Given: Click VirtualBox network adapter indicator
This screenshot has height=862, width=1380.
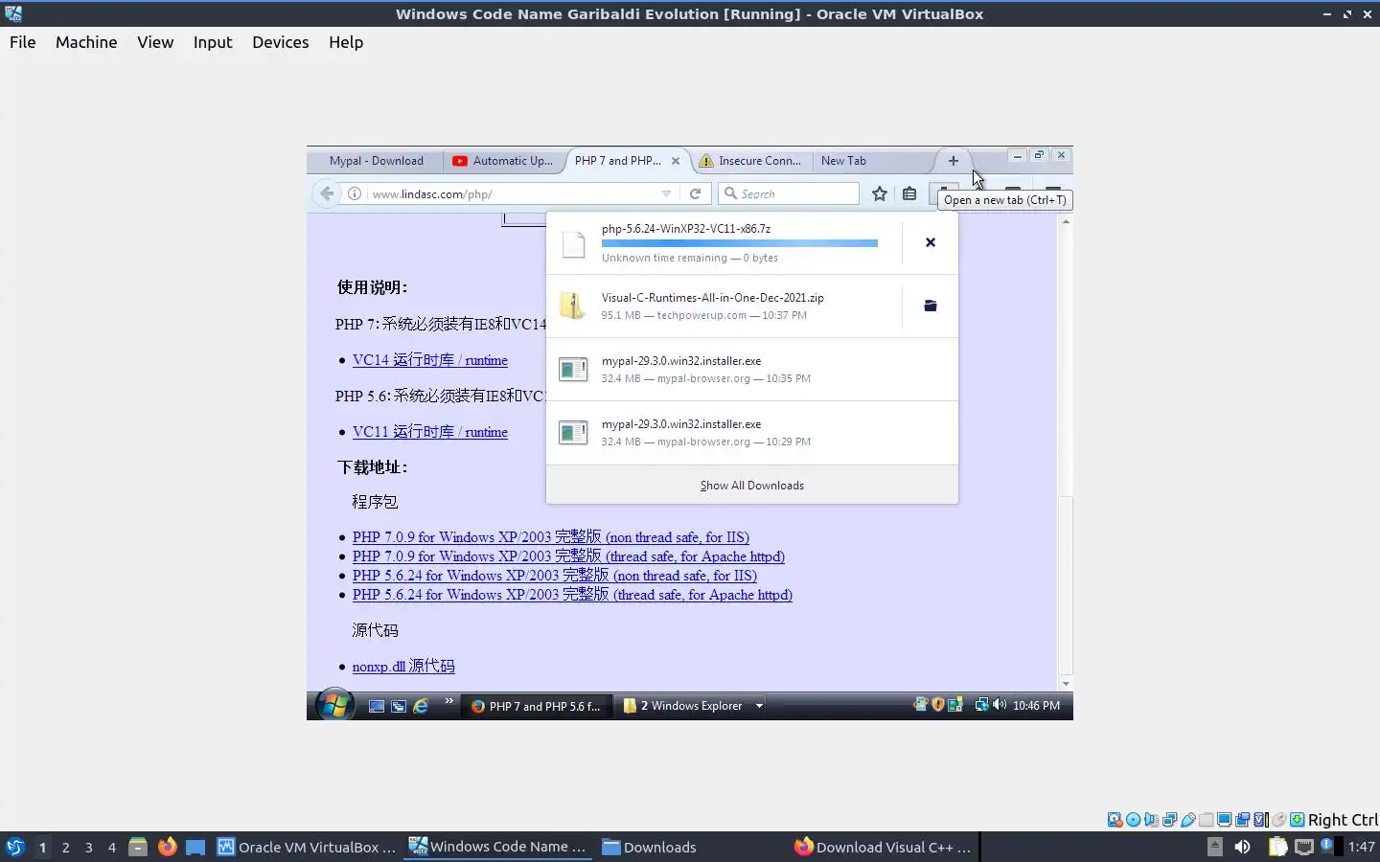Looking at the screenshot, I should click(1169, 820).
